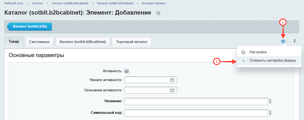Open the Торговый каталог tab
Viewport: 304px width, 120px height.
pyautogui.click(x=132, y=42)
